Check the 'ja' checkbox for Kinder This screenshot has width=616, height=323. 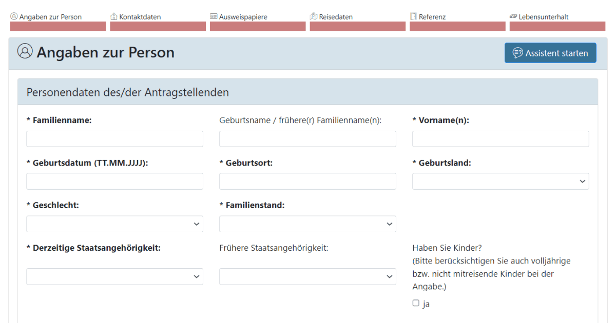pos(416,303)
